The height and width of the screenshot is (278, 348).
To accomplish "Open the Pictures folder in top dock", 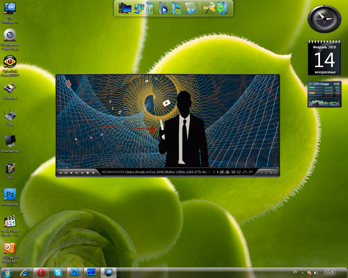I will tap(177, 8).
